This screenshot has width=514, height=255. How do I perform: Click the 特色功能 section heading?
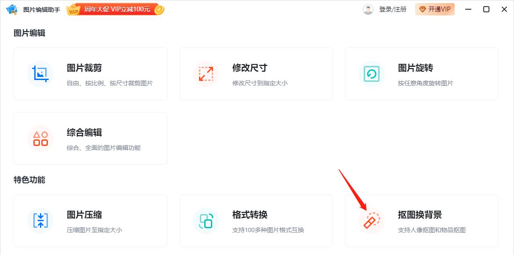coord(29,180)
